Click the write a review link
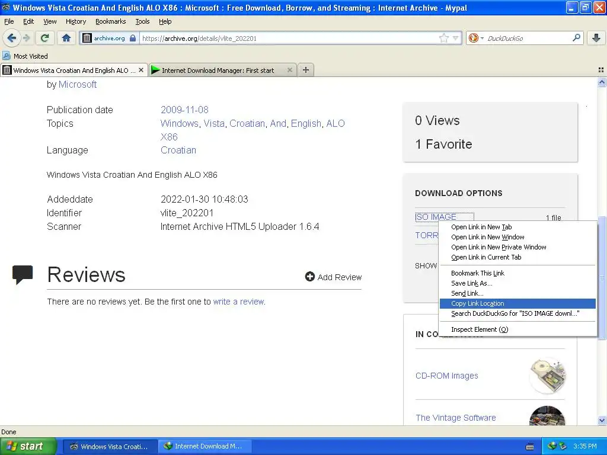The width and height of the screenshot is (607, 455). point(238,302)
